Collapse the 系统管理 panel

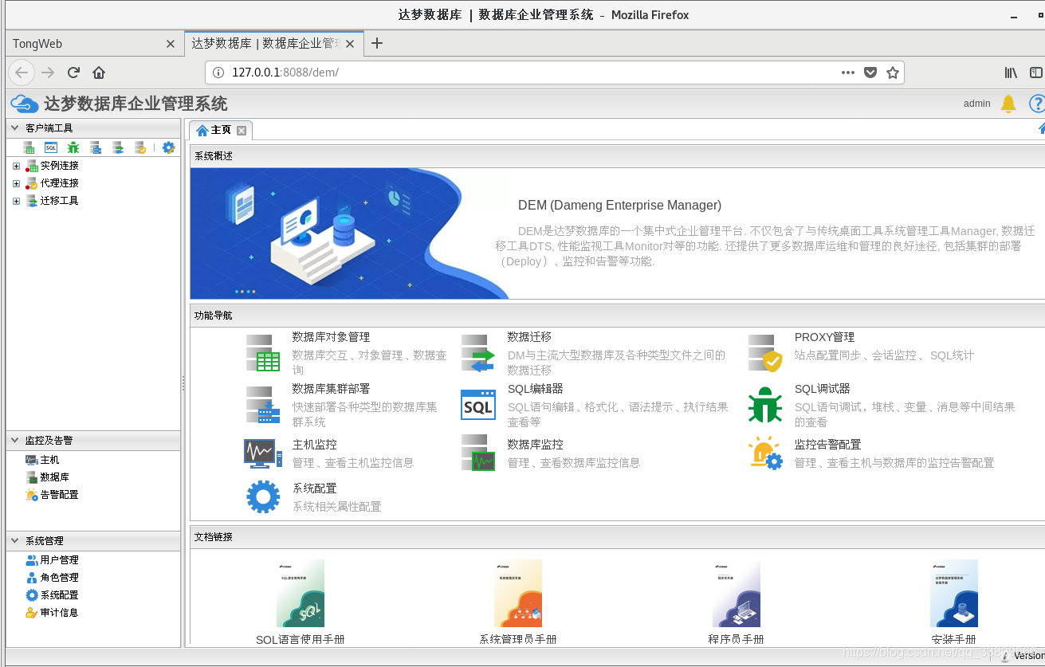[14, 540]
